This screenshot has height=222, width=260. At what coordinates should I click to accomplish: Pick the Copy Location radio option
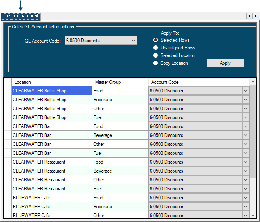coord(155,63)
